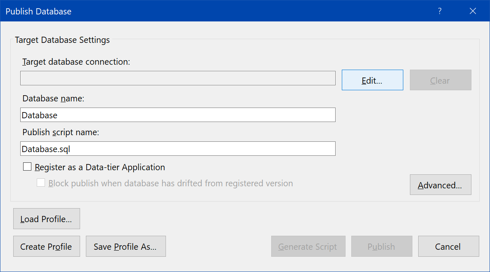The width and height of the screenshot is (490, 272).
Task: Click Load Profile... button
Action: [x=46, y=218]
